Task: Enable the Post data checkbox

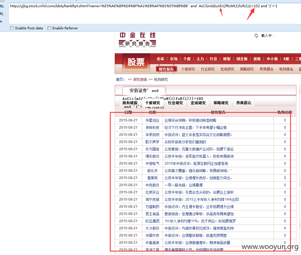Action: (12, 28)
